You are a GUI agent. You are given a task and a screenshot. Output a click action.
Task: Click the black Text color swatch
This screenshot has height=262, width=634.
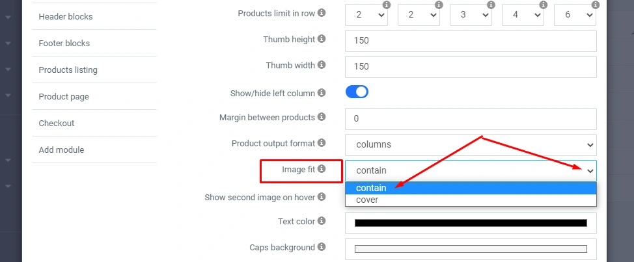(x=471, y=223)
